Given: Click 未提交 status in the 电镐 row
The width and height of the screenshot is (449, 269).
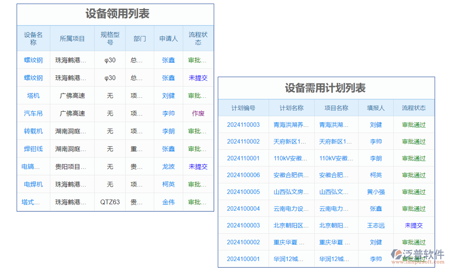Looking at the screenshot, I should 198,166.
